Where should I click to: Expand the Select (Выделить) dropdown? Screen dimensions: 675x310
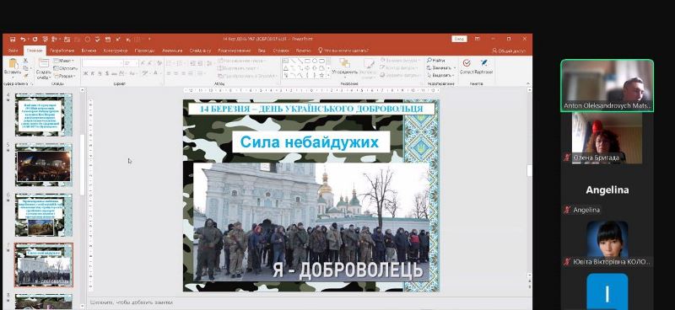pyautogui.click(x=440, y=76)
